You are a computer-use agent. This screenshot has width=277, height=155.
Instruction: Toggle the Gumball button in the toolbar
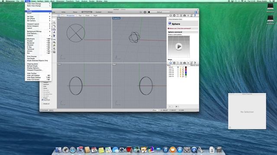[x=98, y=12]
